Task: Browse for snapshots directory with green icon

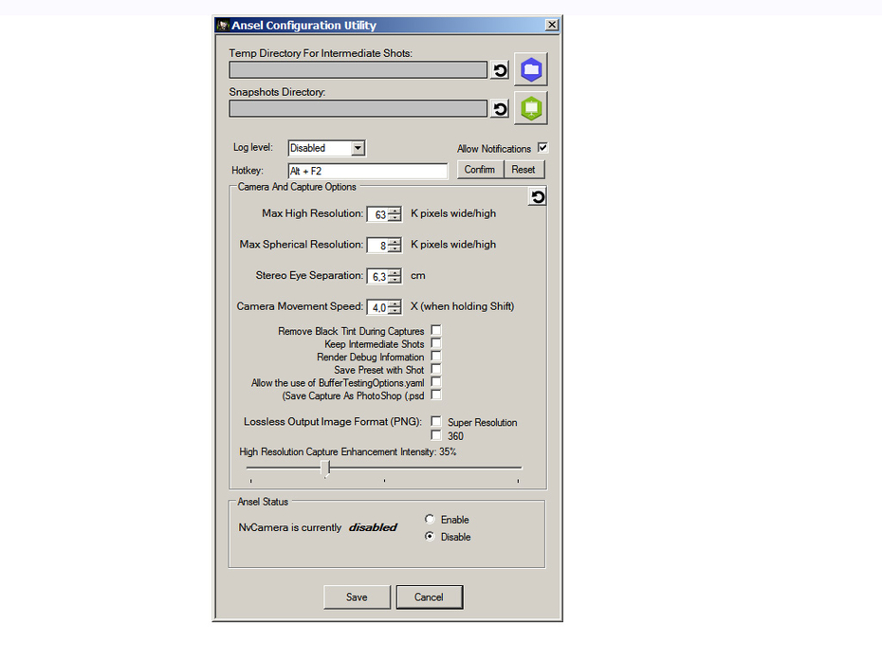Action: (531, 108)
